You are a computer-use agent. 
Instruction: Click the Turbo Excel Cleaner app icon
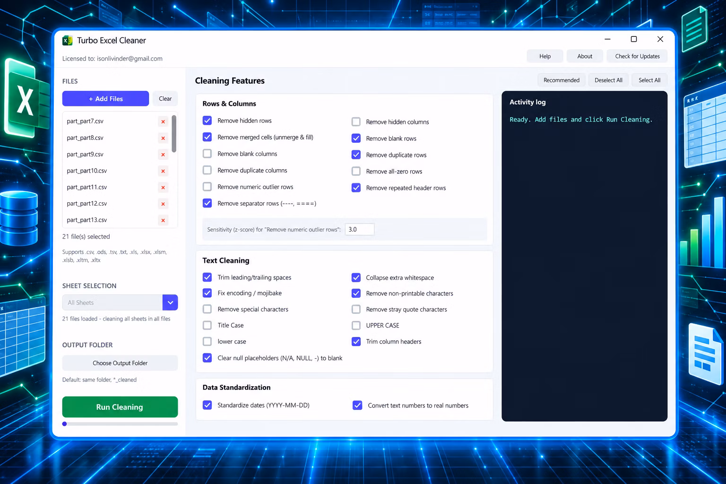pos(68,41)
